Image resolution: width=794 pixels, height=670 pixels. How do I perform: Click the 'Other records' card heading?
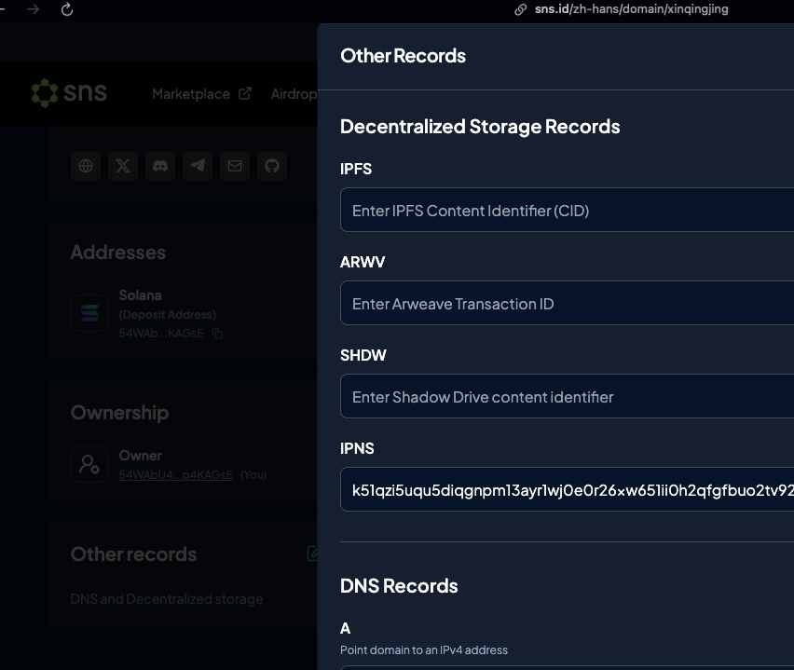tap(133, 554)
